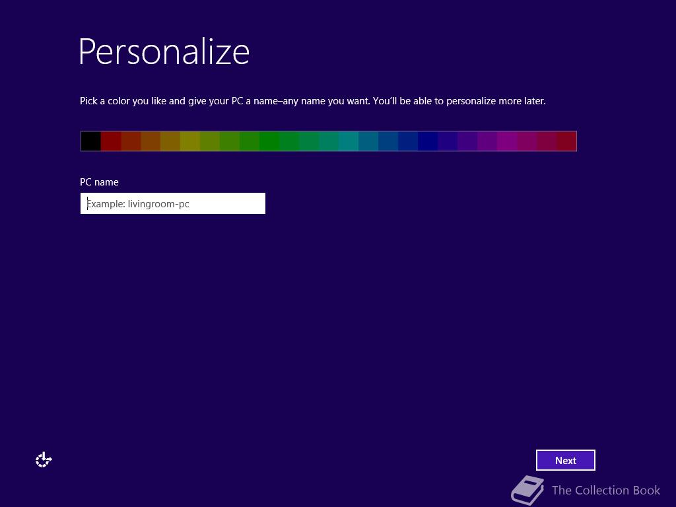Open the Ease of Access options icon

[44, 460]
